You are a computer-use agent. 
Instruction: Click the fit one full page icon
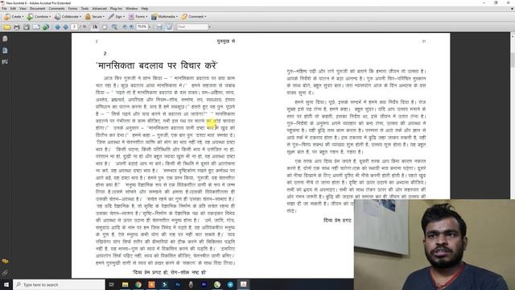click(x=169, y=27)
